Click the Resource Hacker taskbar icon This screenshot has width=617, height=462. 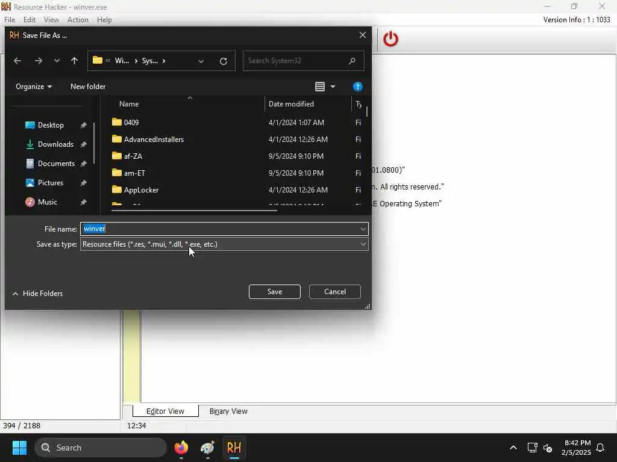click(234, 448)
